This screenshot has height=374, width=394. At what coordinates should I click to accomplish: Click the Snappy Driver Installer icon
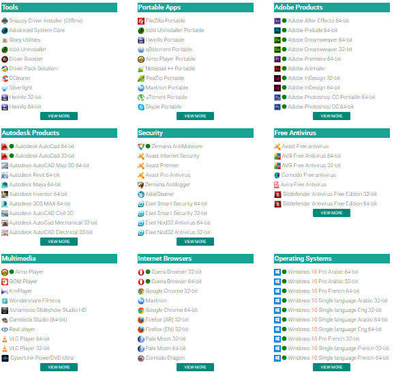(5, 21)
